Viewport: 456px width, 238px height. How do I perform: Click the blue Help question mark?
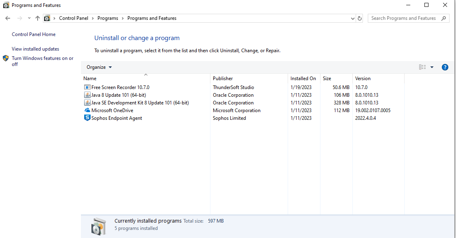(445, 67)
